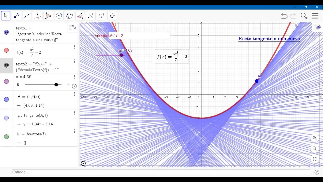Image resolution: width=323 pixels, height=182 pixels.
Task: Hide the function f(x) curve
Action: point(6,50)
